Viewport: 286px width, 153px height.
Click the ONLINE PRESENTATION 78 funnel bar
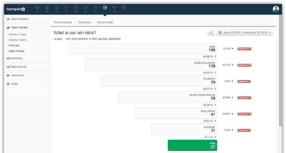pos(168,97)
